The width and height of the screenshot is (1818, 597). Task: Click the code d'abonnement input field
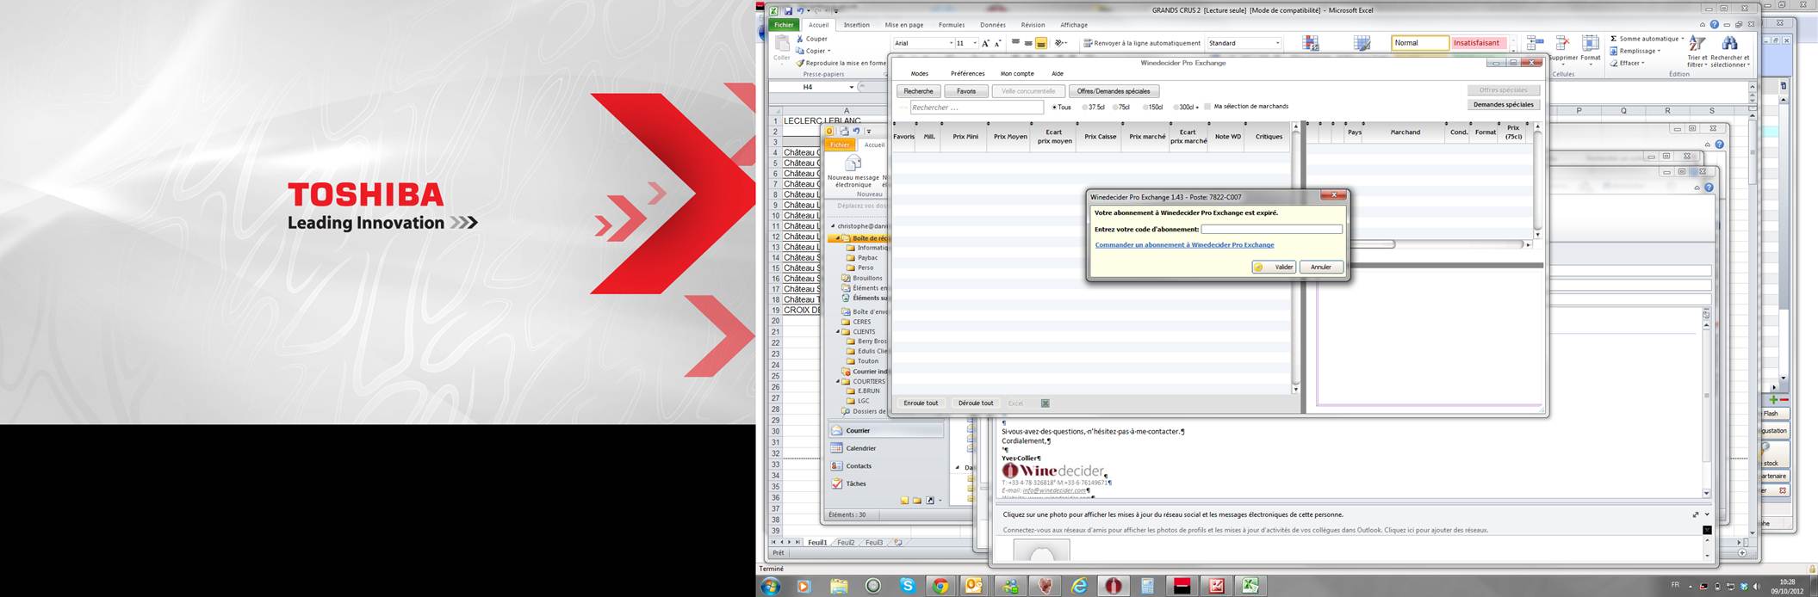[x=1271, y=229]
